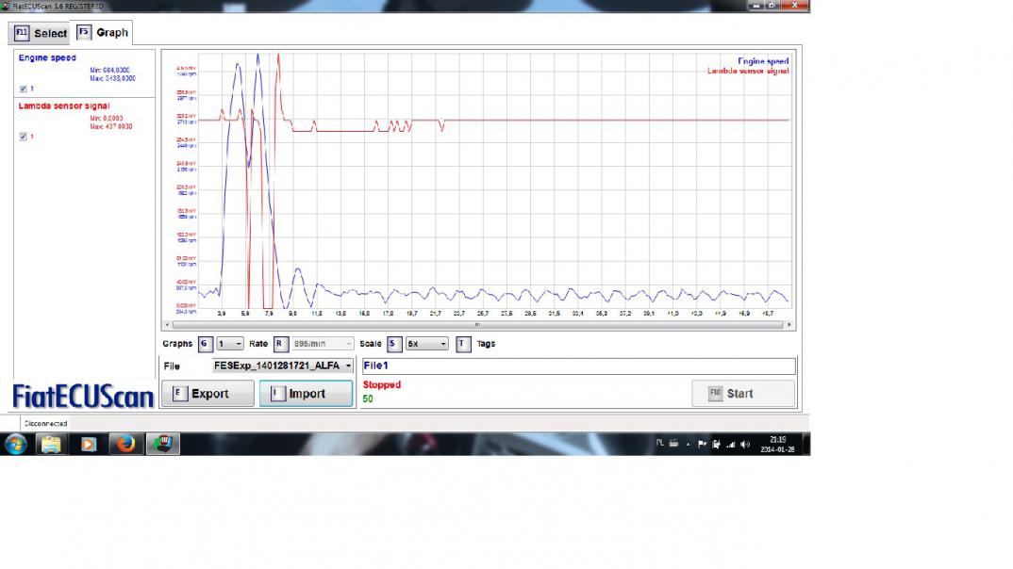Open Windows Explorer from the taskbar
The width and height of the screenshot is (1013, 569).
point(51,444)
